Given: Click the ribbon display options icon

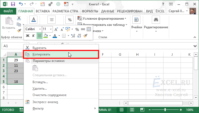Looking at the screenshot, I should click(171, 4).
